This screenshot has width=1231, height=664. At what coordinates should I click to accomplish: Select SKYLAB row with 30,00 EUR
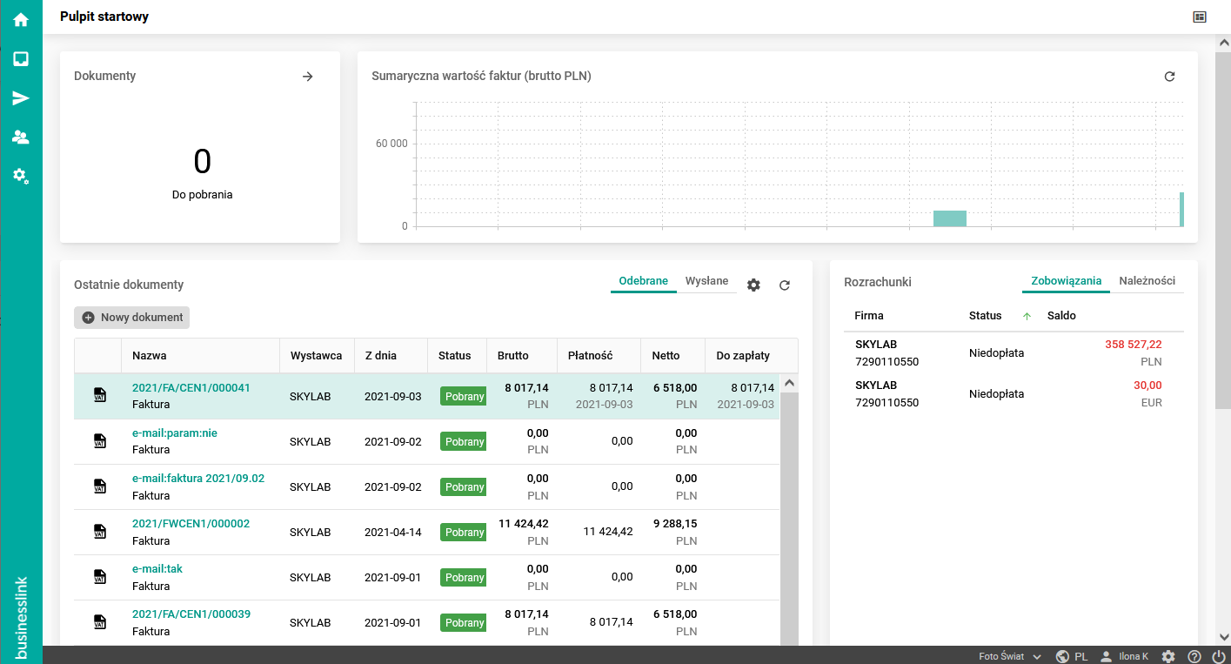(x=1014, y=393)
